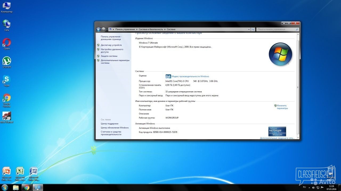Open Microsoft Office Excel desktop shortcut
The height and width of the screenshot is (191, 341).
(20, 174)
